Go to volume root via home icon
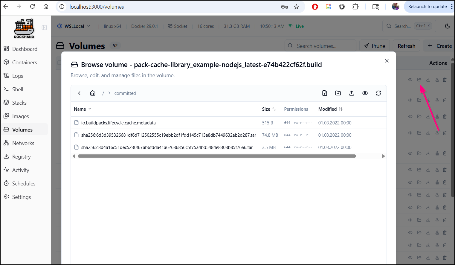 click(x=93, y=93)
